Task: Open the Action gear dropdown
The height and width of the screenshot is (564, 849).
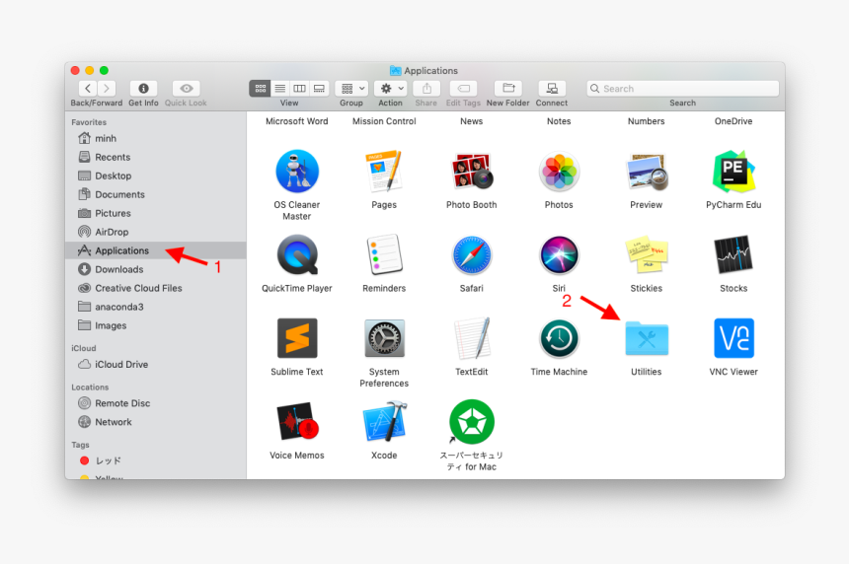Action: coord(390,89)
